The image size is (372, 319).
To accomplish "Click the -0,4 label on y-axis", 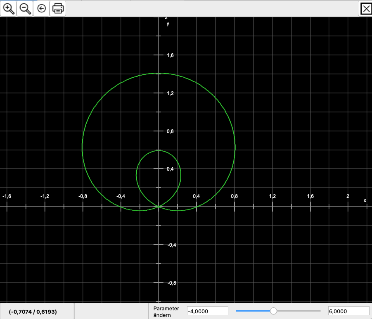I will click(x=172, y=245).
